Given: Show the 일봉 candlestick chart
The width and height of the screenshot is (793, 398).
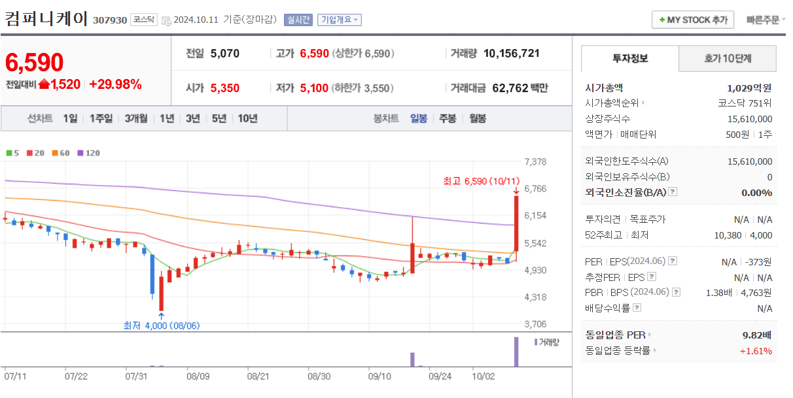Looking at the screenshot, I should click(x=418, y=118).
